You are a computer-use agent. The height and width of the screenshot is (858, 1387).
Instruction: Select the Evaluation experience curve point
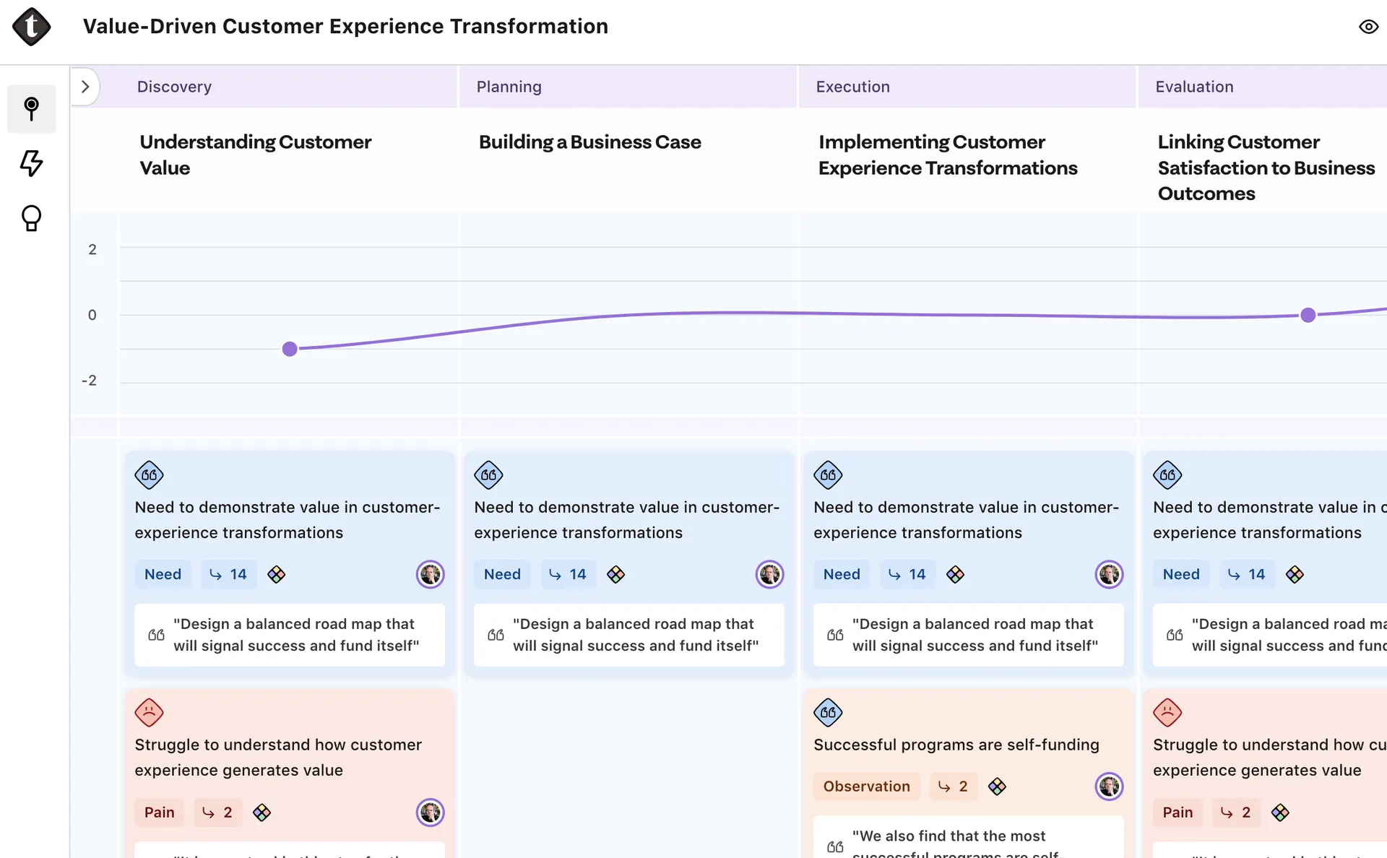click(1308, 315)
